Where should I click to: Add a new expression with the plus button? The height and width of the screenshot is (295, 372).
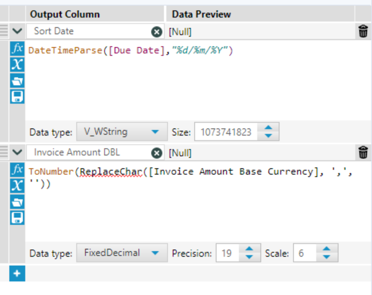pos(17,274)
